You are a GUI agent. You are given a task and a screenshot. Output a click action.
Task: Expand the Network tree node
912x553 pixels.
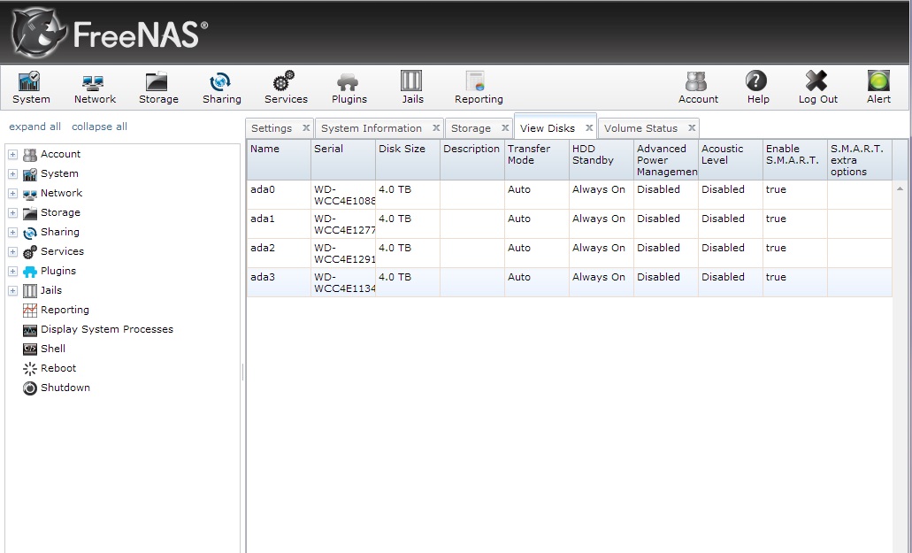click(x=12, y=194)
